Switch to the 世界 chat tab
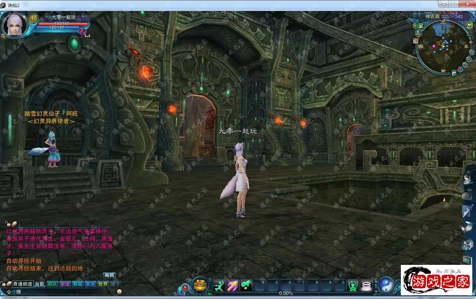The width and height of the screenshot is (476, 299). (103, 284)
